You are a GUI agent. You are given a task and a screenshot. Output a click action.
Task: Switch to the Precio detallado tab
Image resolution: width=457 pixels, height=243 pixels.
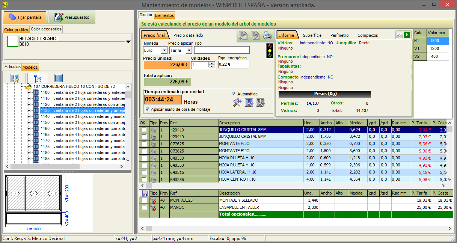(188, 35)
